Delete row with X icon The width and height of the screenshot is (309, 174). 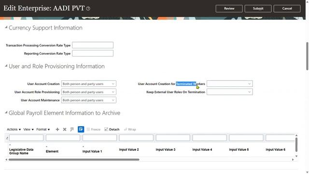tap(64, 130)
